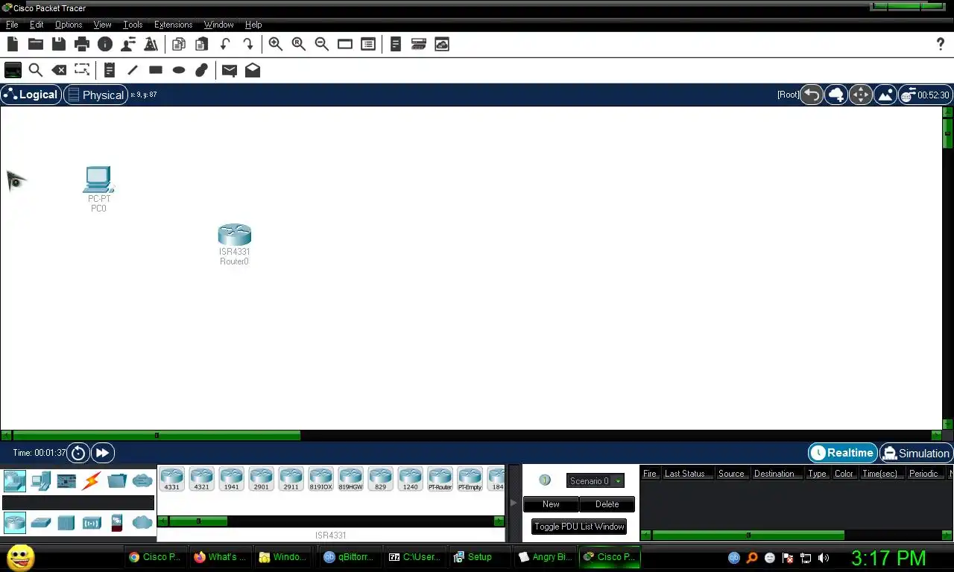Copy selection with the copy icon
The width and height of the screenshot is (954, 572).
point(179,44)
